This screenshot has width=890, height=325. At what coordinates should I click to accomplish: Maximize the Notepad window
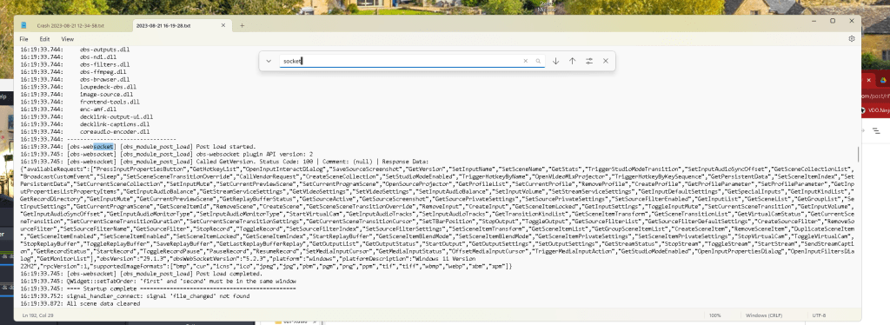pyautogui.click(x=833, y=21)
